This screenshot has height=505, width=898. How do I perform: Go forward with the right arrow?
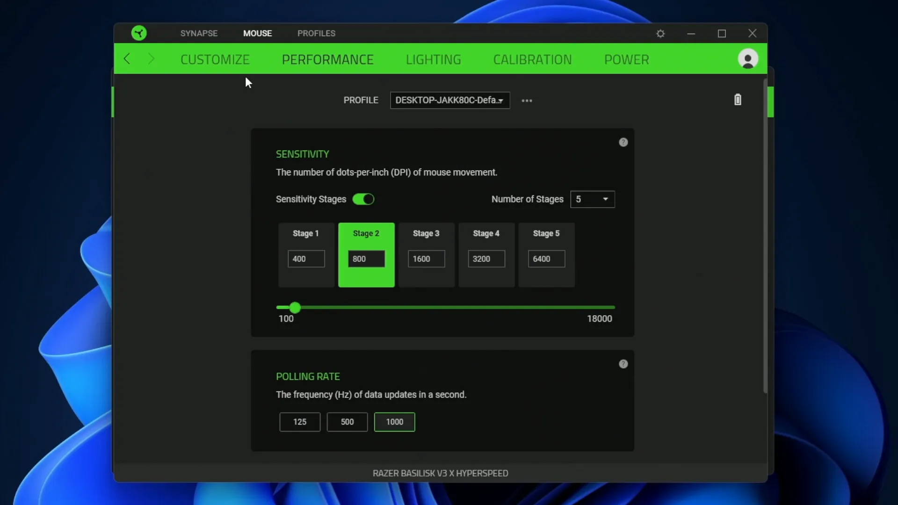[x=151, y=59]
